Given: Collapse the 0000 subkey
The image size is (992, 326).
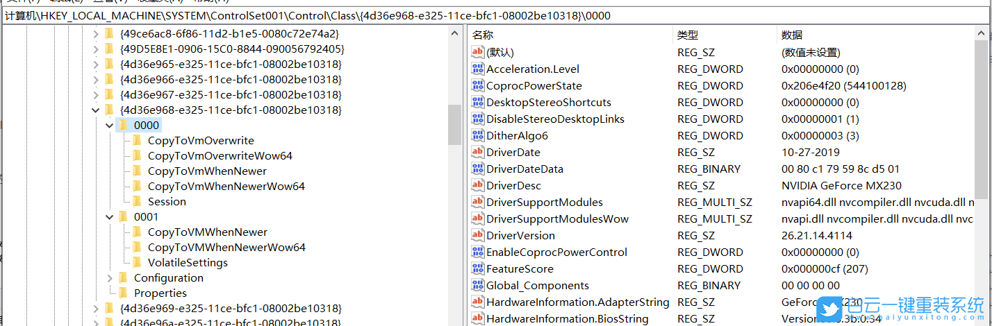Looking at the screenshot, I should (x=110, y=126).
